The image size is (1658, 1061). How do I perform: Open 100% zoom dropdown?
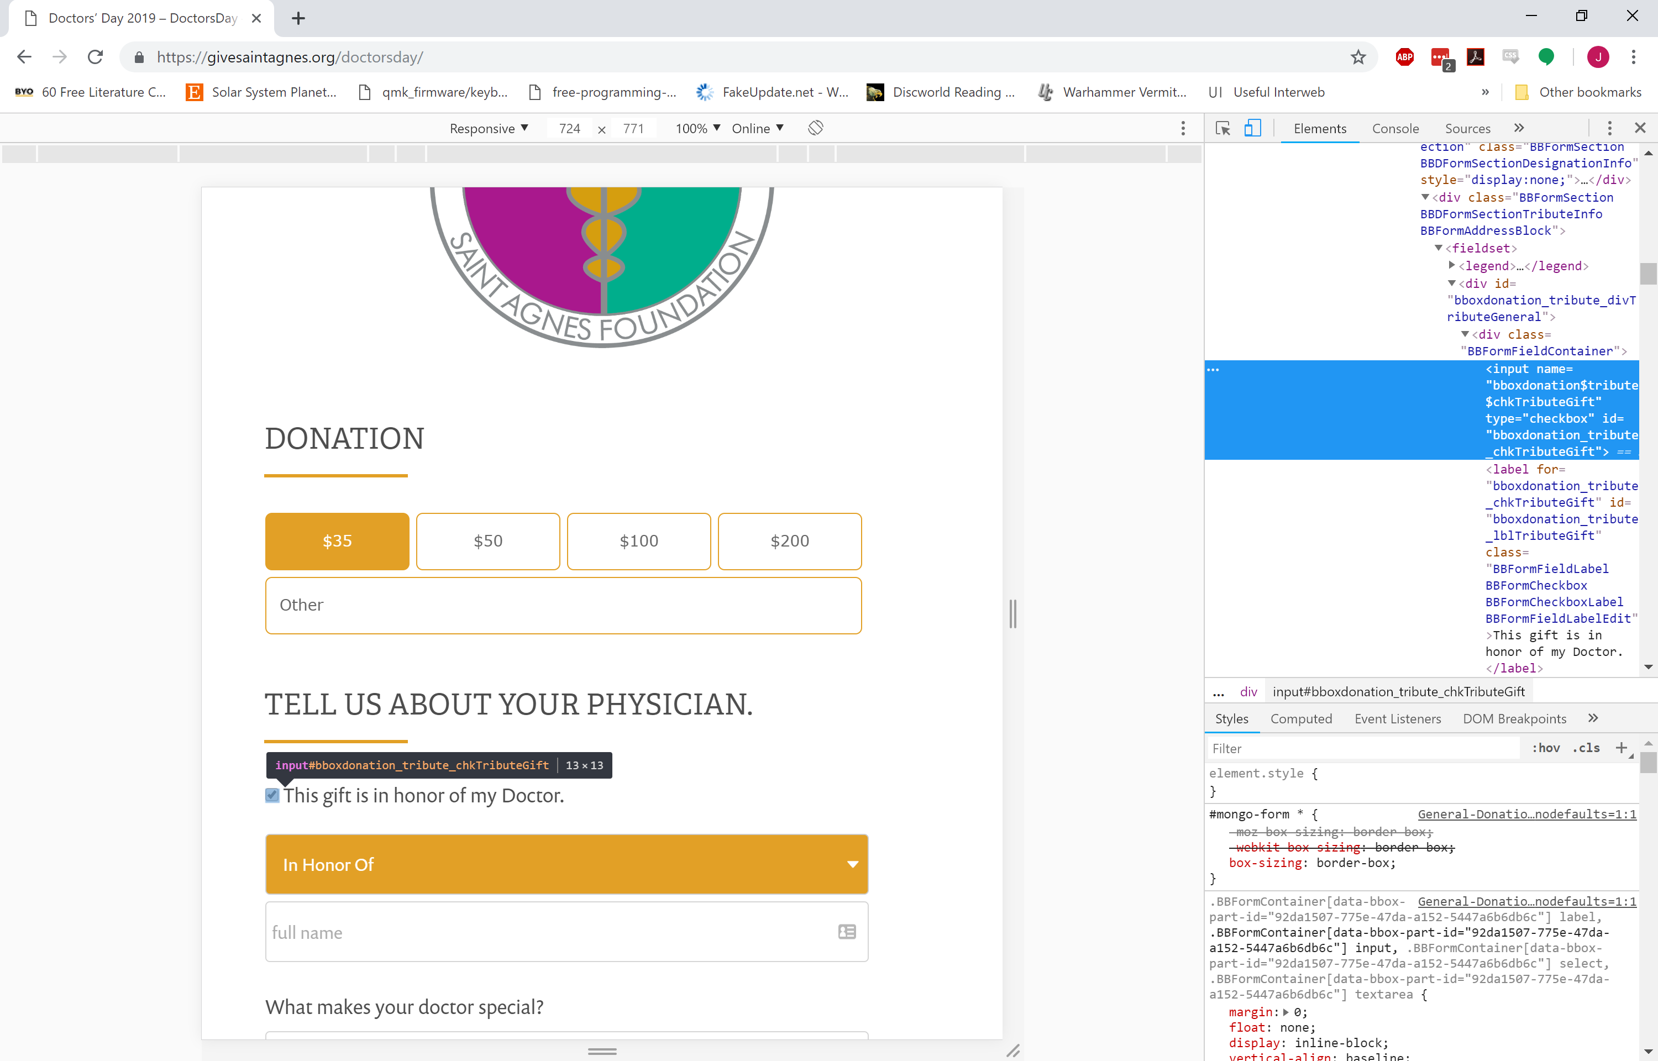point(697,128)
